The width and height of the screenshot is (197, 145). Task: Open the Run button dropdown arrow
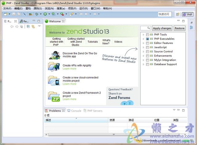(49, 14)
